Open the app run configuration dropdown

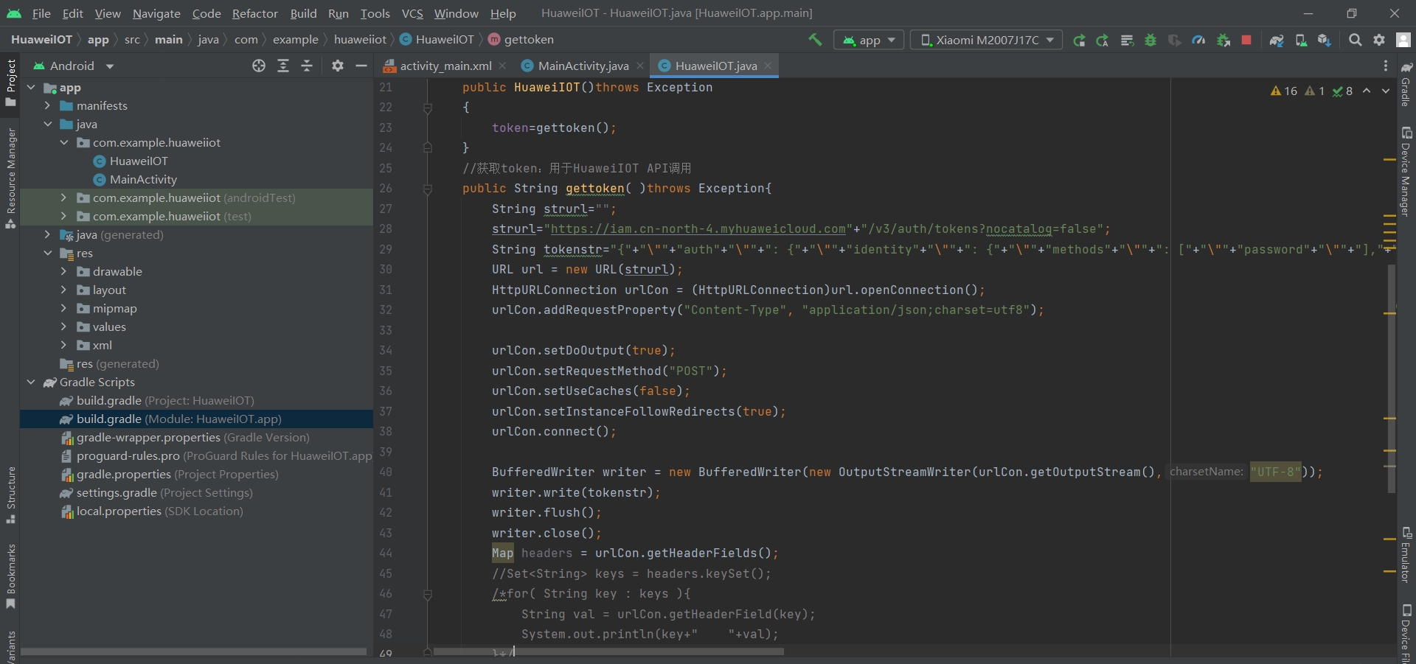tap(869, 40)
